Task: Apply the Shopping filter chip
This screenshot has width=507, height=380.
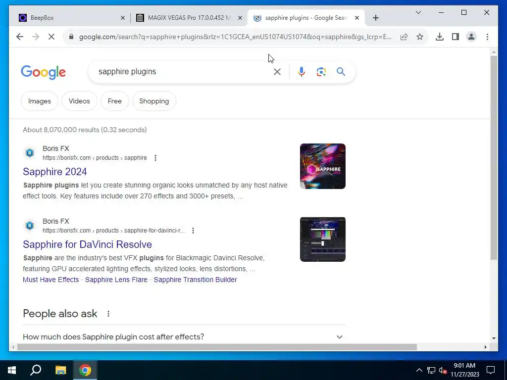Action: tap(154, 101)
